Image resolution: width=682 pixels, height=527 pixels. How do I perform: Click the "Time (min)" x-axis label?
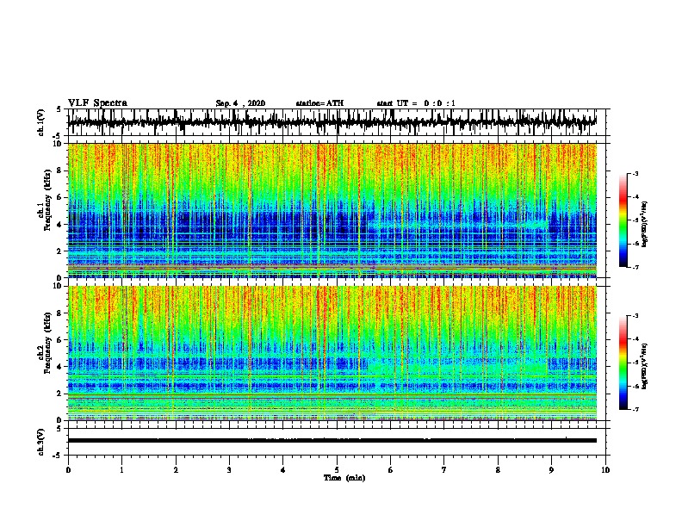click(x=344, y=478)
